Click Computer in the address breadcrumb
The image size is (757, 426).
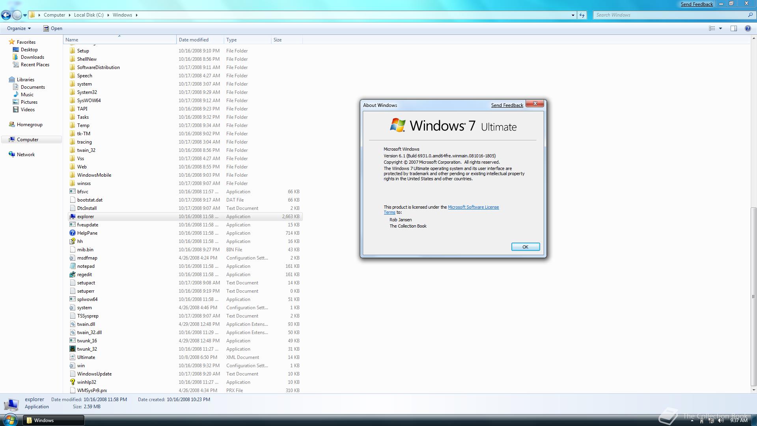coord(54,15)
